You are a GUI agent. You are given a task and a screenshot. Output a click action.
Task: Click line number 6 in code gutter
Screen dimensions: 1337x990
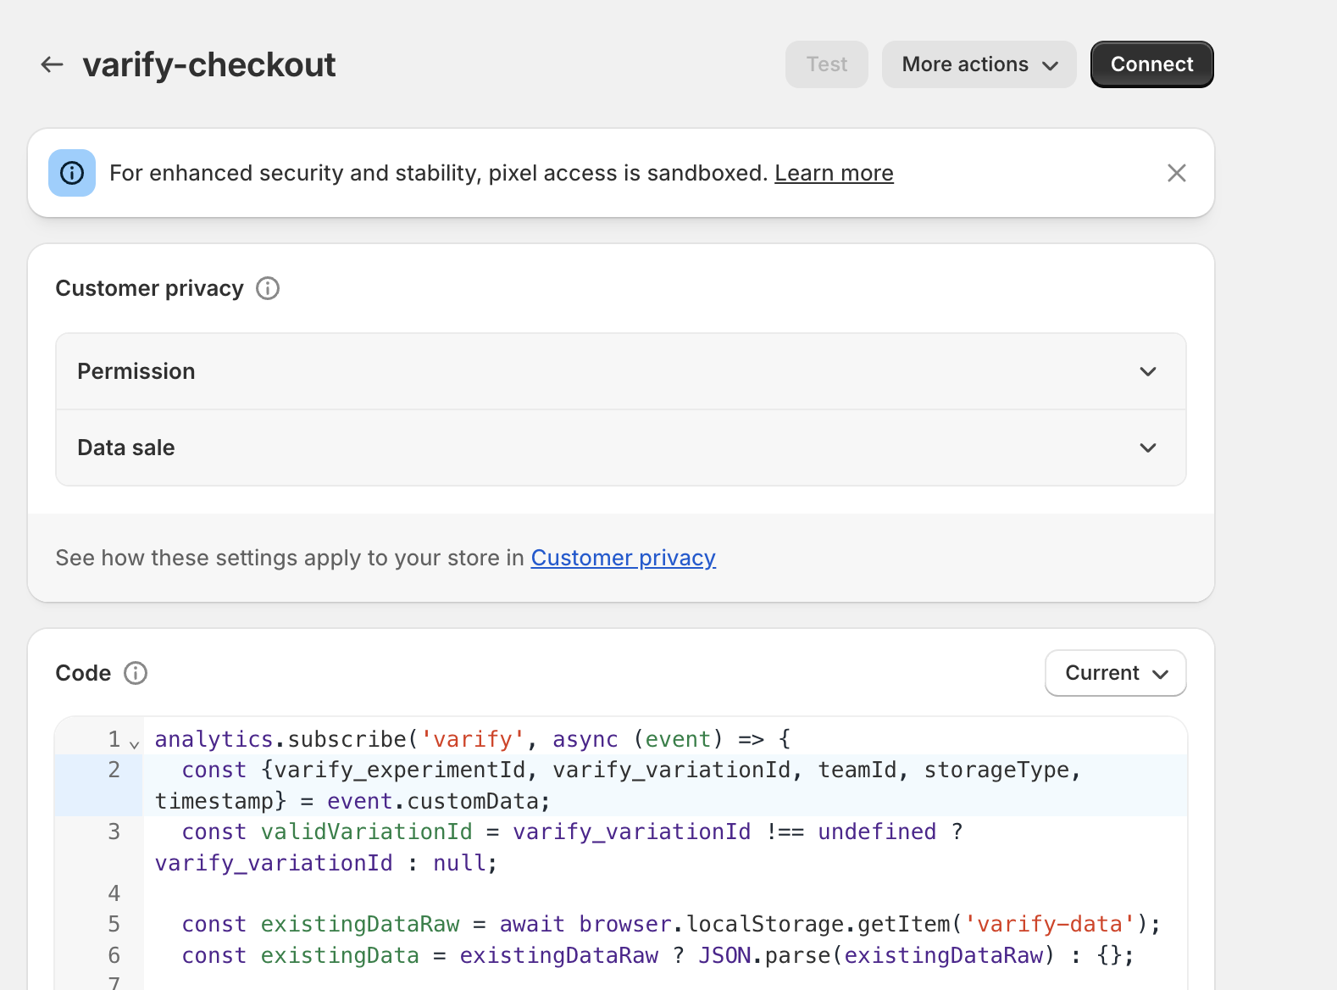coord(114,955)
